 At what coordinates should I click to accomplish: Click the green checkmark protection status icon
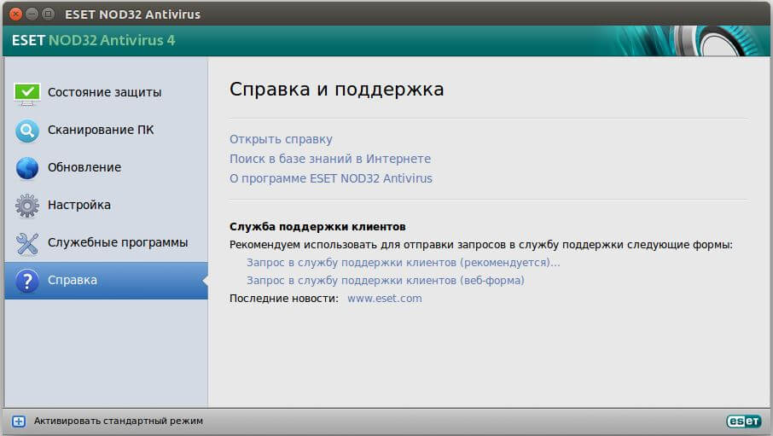[27, 93]
